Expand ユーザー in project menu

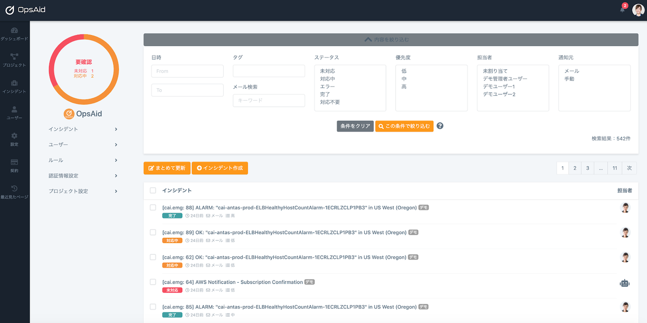pyautogui.click(x=83, y=144)
